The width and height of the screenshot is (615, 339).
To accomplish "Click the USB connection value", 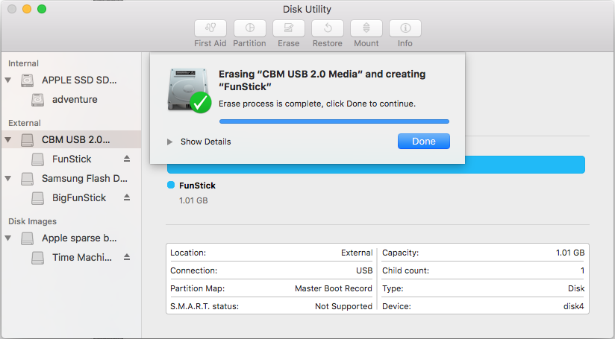I will coord(364,270).
